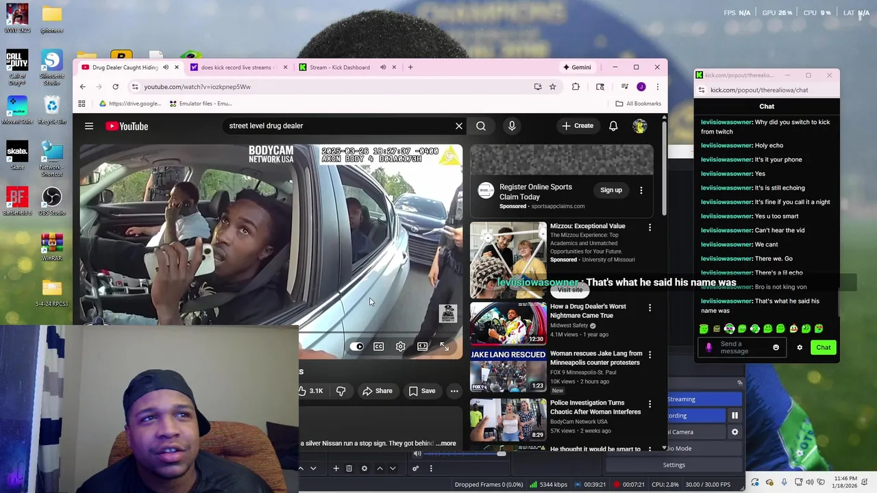Mute the Kick Dashboard tab audio
This screenshot has width=877, height=493.
(x=383, y=67)
